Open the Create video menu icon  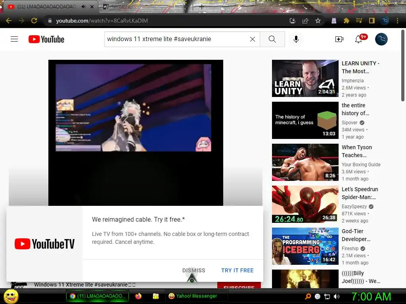[339, 39]
